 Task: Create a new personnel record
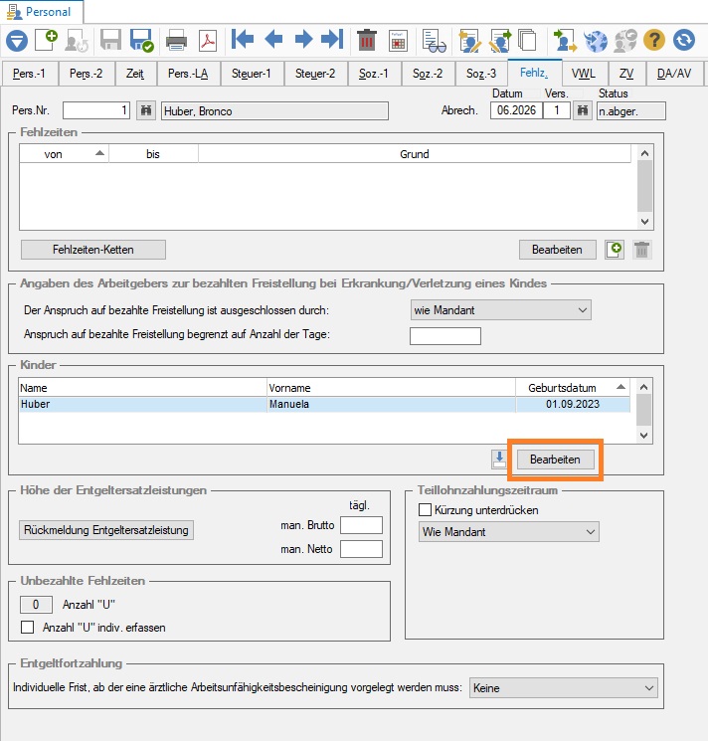coord(47,40)
